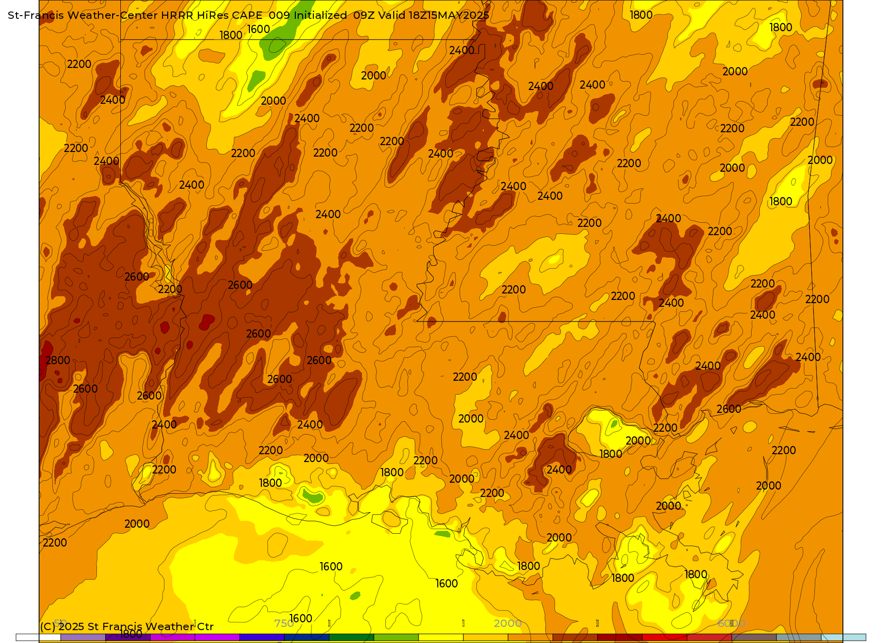This screenshot has width=882, height=643.
Task: Pick the dark green legend swatch
Action: 351,637
